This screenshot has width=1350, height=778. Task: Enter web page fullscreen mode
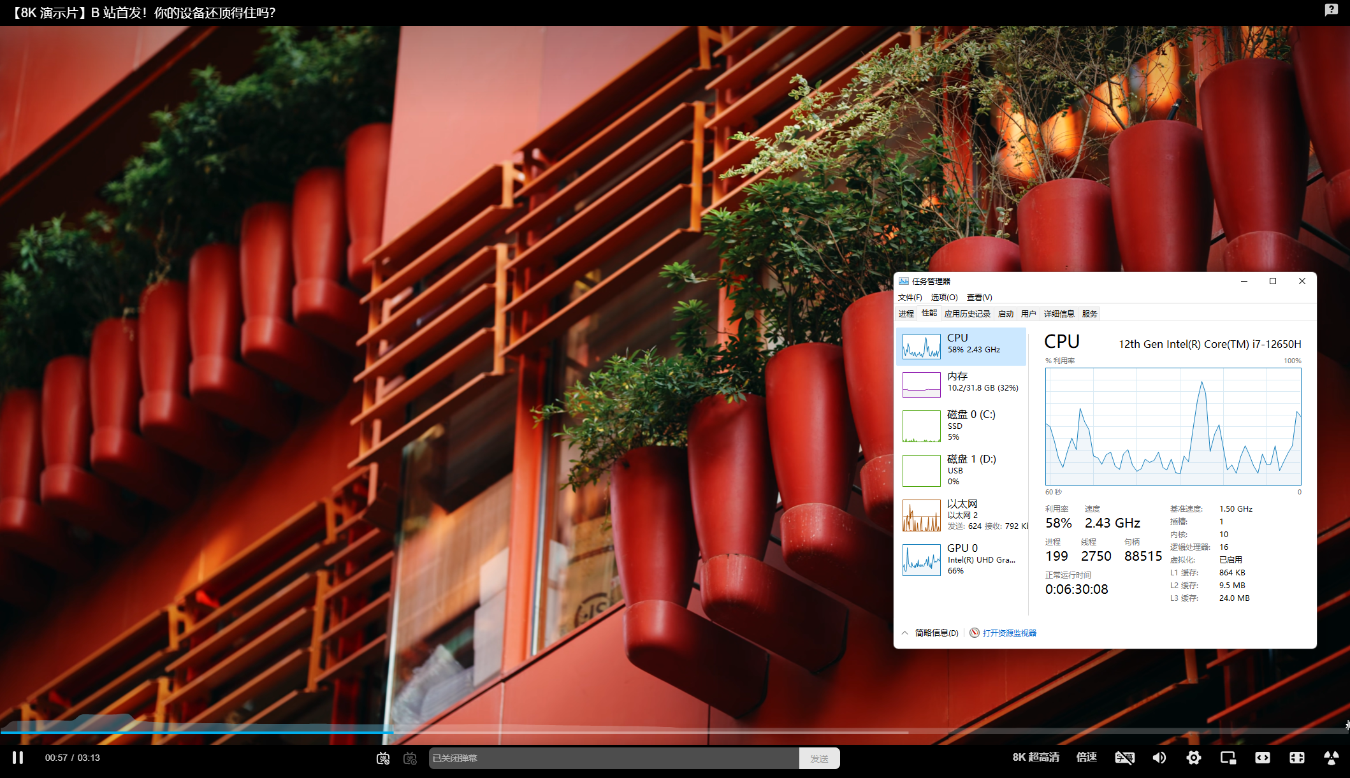pyautogui.click(x=1297, y=758)
